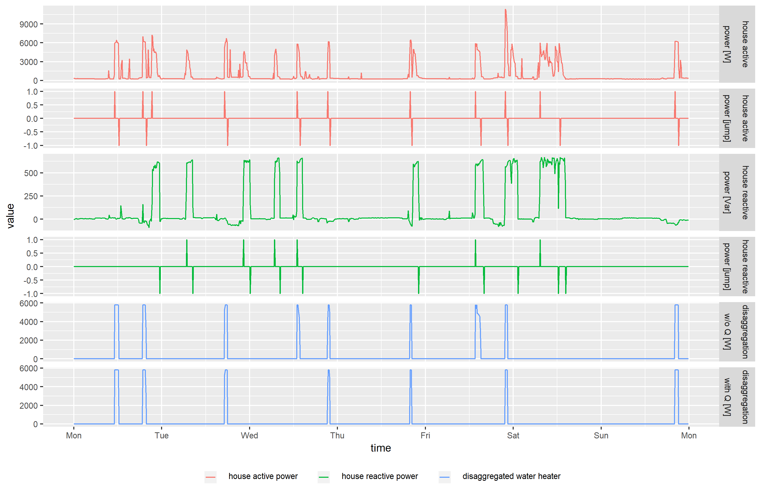
Task: Click the 'house reactive power' legend label
Action: coord(379,476)
